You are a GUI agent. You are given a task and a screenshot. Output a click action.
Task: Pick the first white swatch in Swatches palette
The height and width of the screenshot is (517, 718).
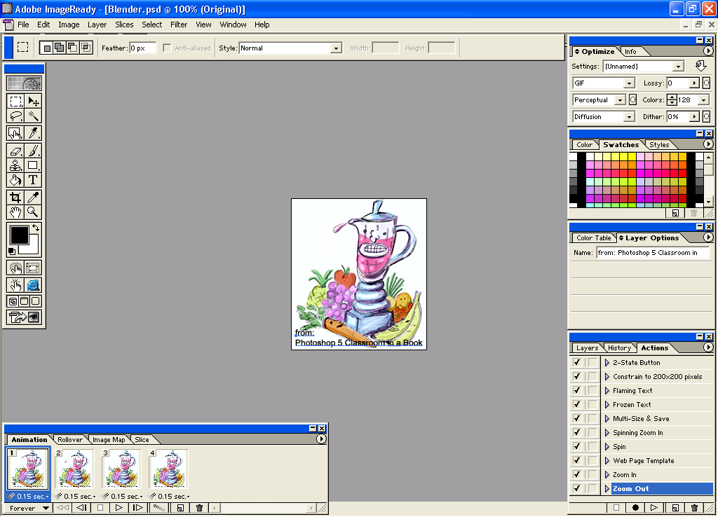[573, 156]
